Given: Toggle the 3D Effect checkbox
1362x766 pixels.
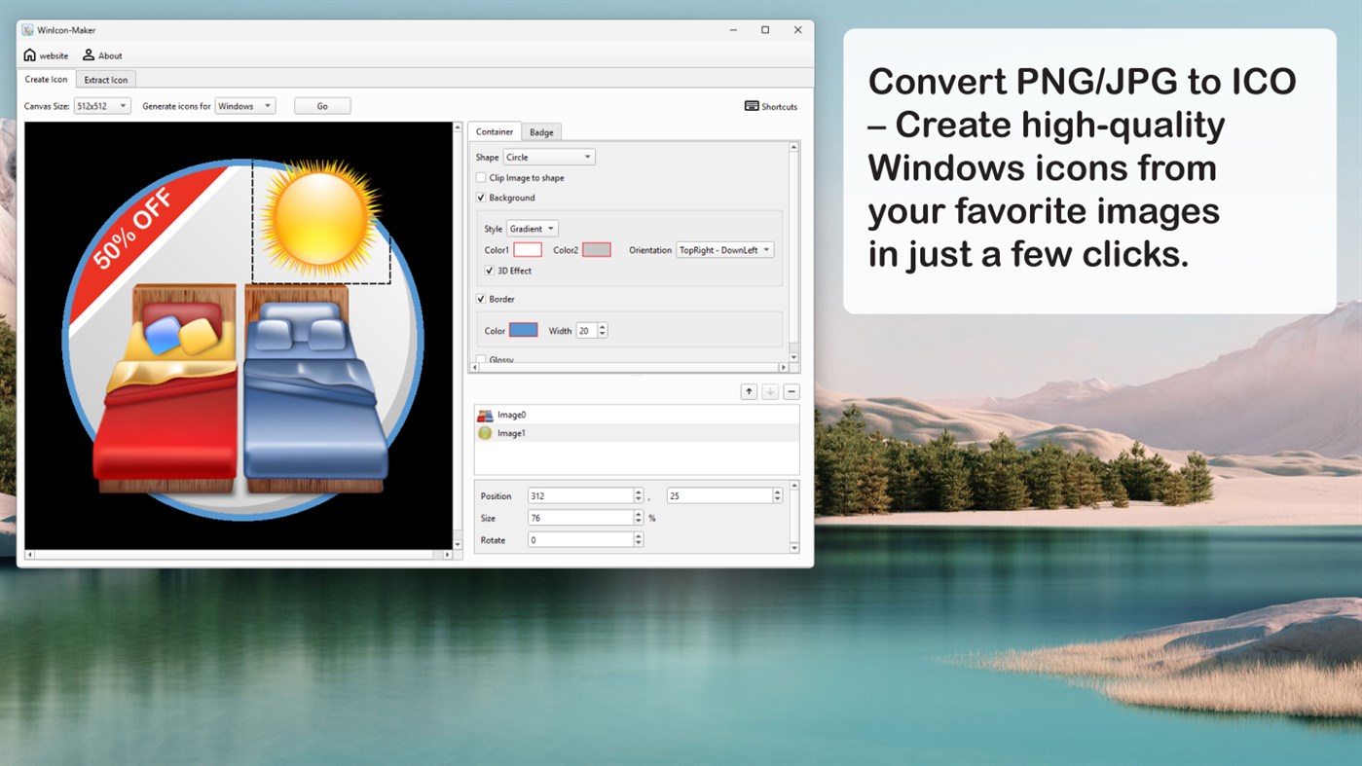Looking at the screenshot, I should (489, 271).
